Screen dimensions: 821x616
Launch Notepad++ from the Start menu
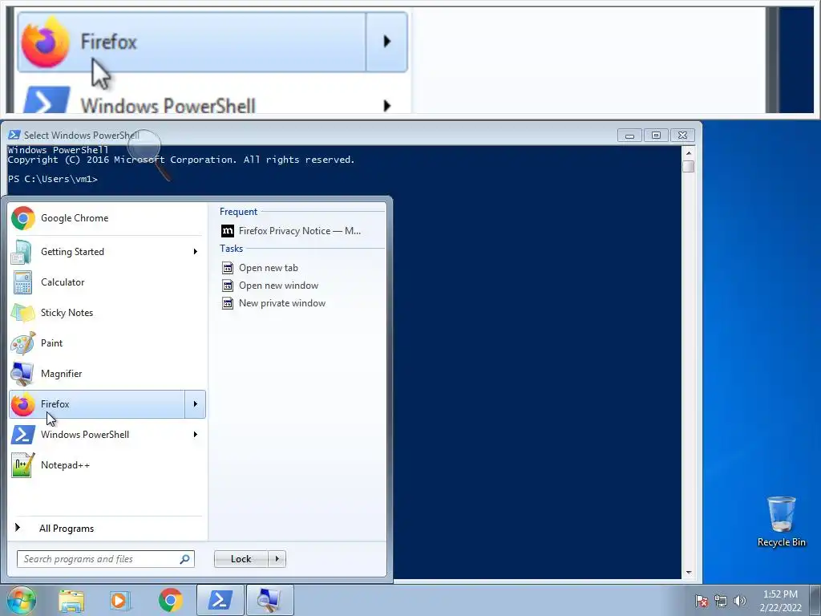coord(107,465)
